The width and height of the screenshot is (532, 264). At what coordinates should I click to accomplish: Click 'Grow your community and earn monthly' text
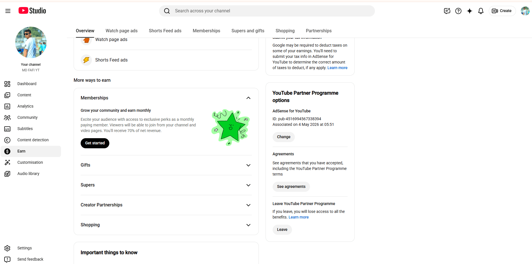[x=116, y=111]
